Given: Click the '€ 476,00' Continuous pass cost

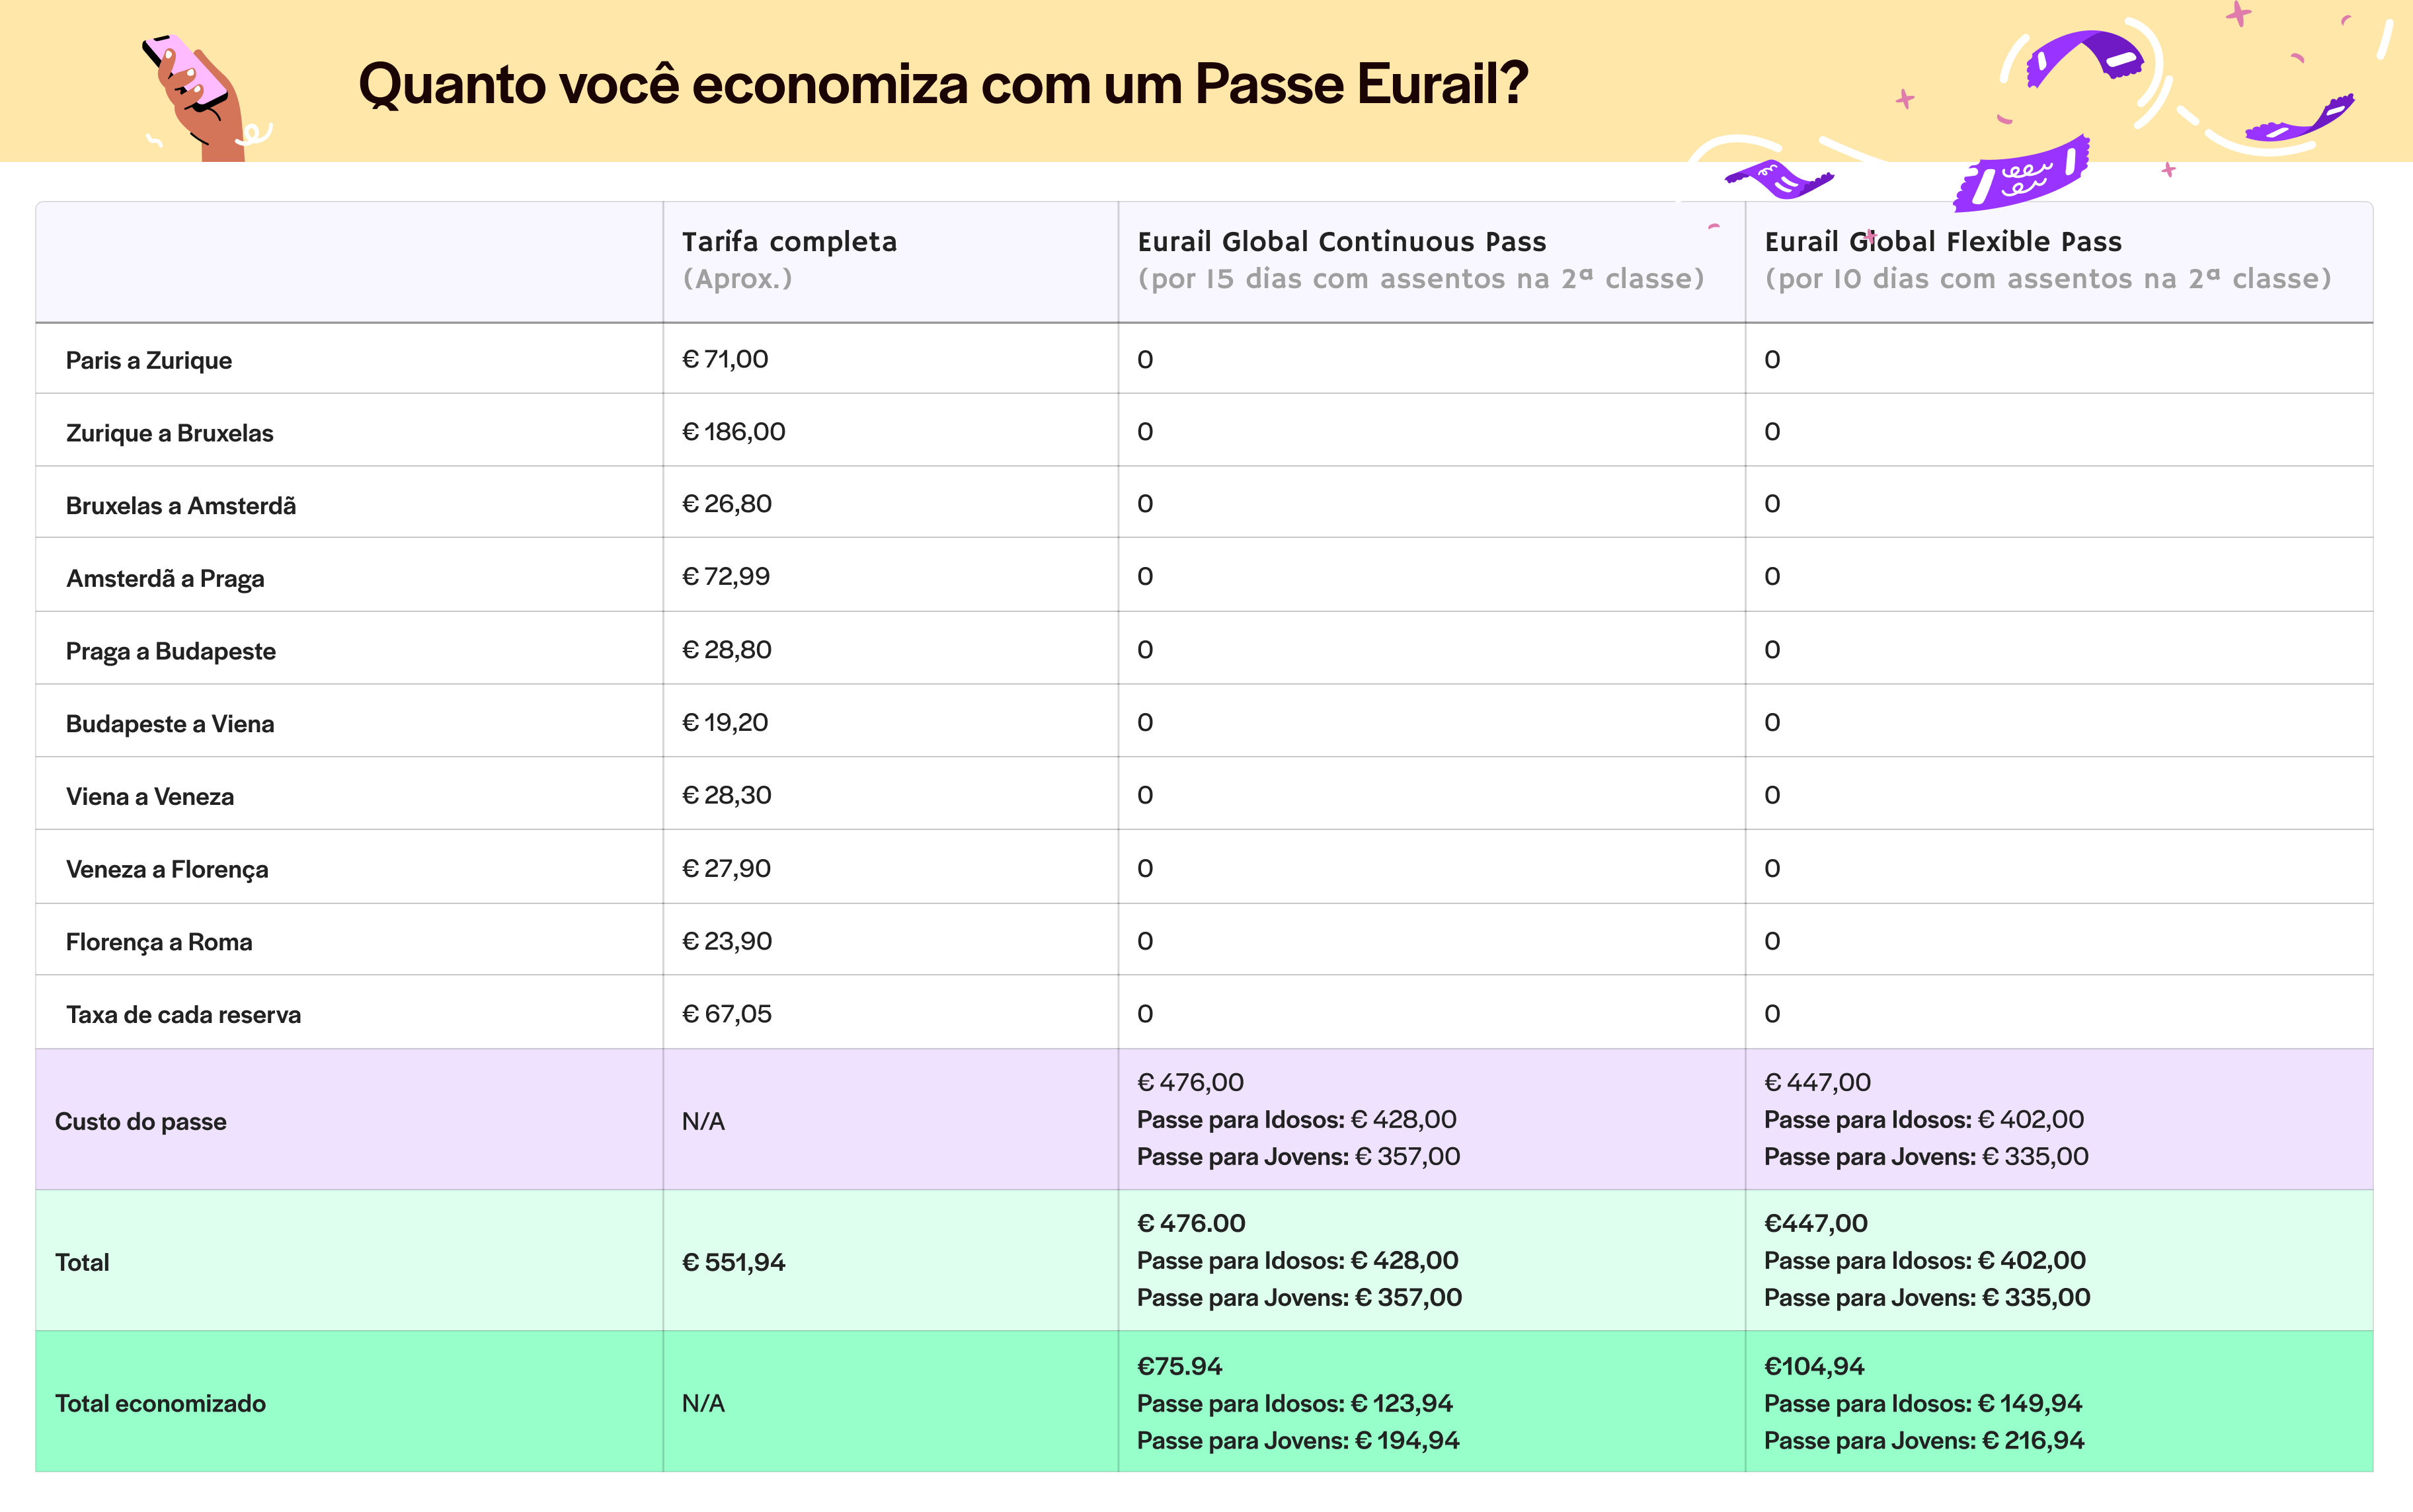Looking at the screenshot, I should tap(1191, 1083).
